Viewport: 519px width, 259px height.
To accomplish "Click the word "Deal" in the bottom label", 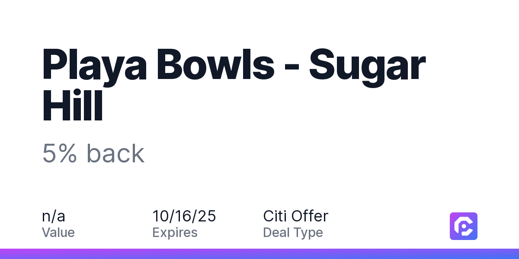I will click(x=277, y=233).
